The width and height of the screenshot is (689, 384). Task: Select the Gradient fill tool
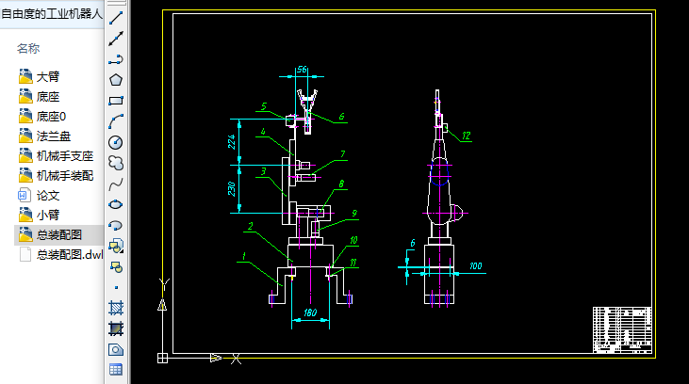coord(116,328)
